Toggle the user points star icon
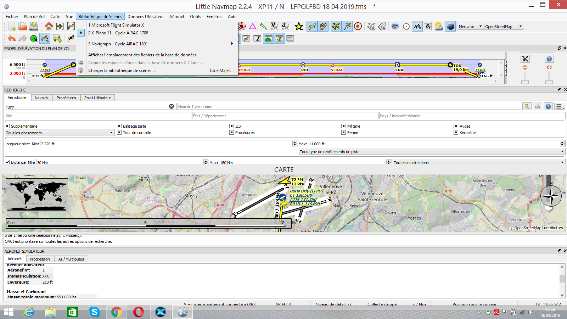This screenshot has height=319, width=567. point(299,26)
